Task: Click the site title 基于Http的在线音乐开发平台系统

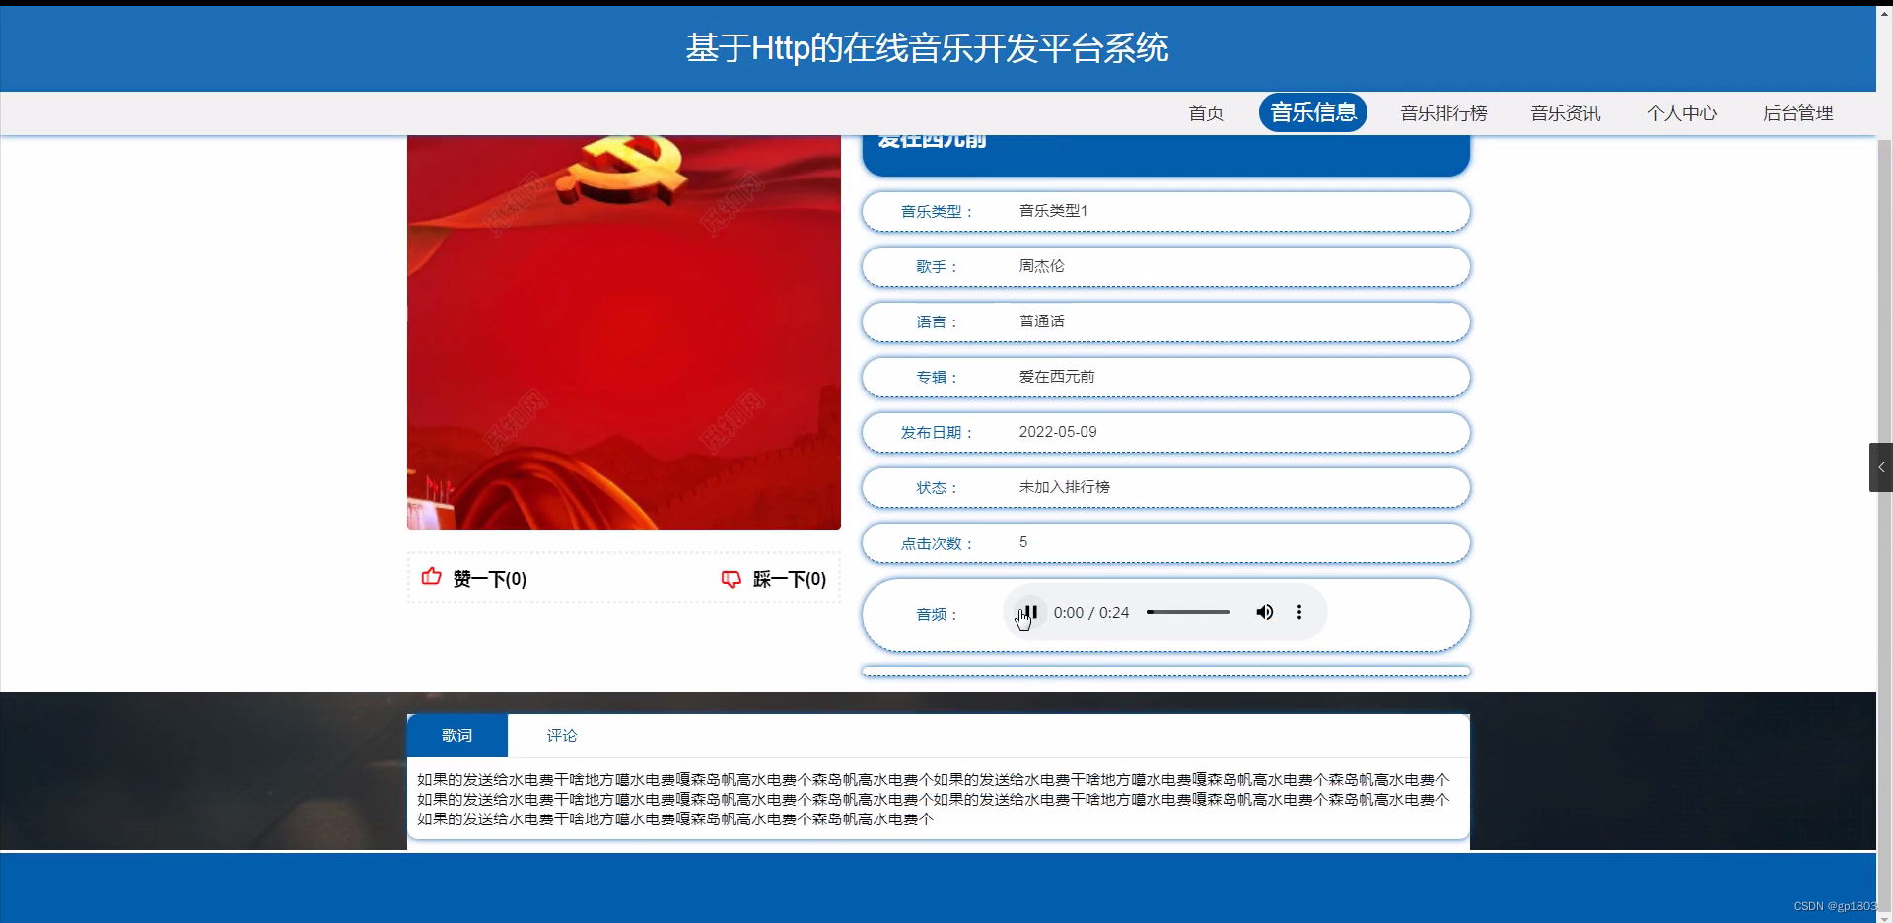Action: pyautogui.click(x=928, y=48)
